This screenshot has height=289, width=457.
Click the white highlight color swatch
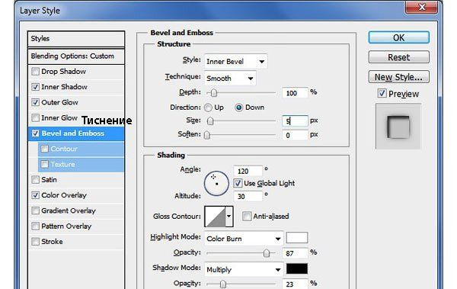pos(297,238)
